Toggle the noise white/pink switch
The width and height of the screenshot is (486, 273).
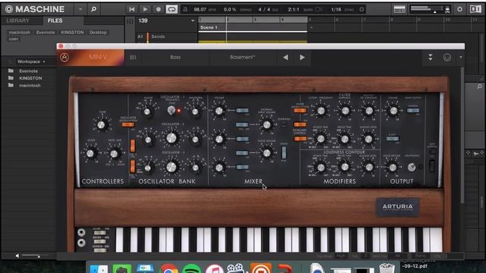(283, 152)
